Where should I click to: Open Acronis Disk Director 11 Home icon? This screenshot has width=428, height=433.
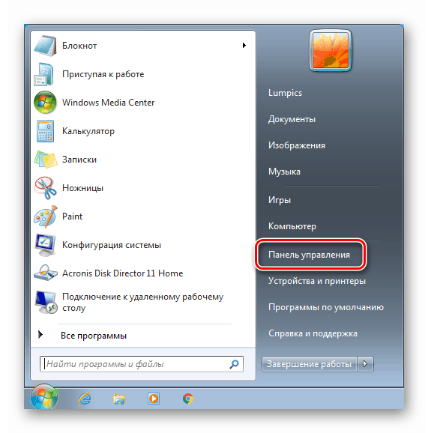pos(45,273)
